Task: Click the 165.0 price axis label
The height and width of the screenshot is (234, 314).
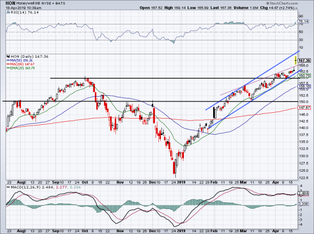Action: pyautogui.click(x=303, y=65)
